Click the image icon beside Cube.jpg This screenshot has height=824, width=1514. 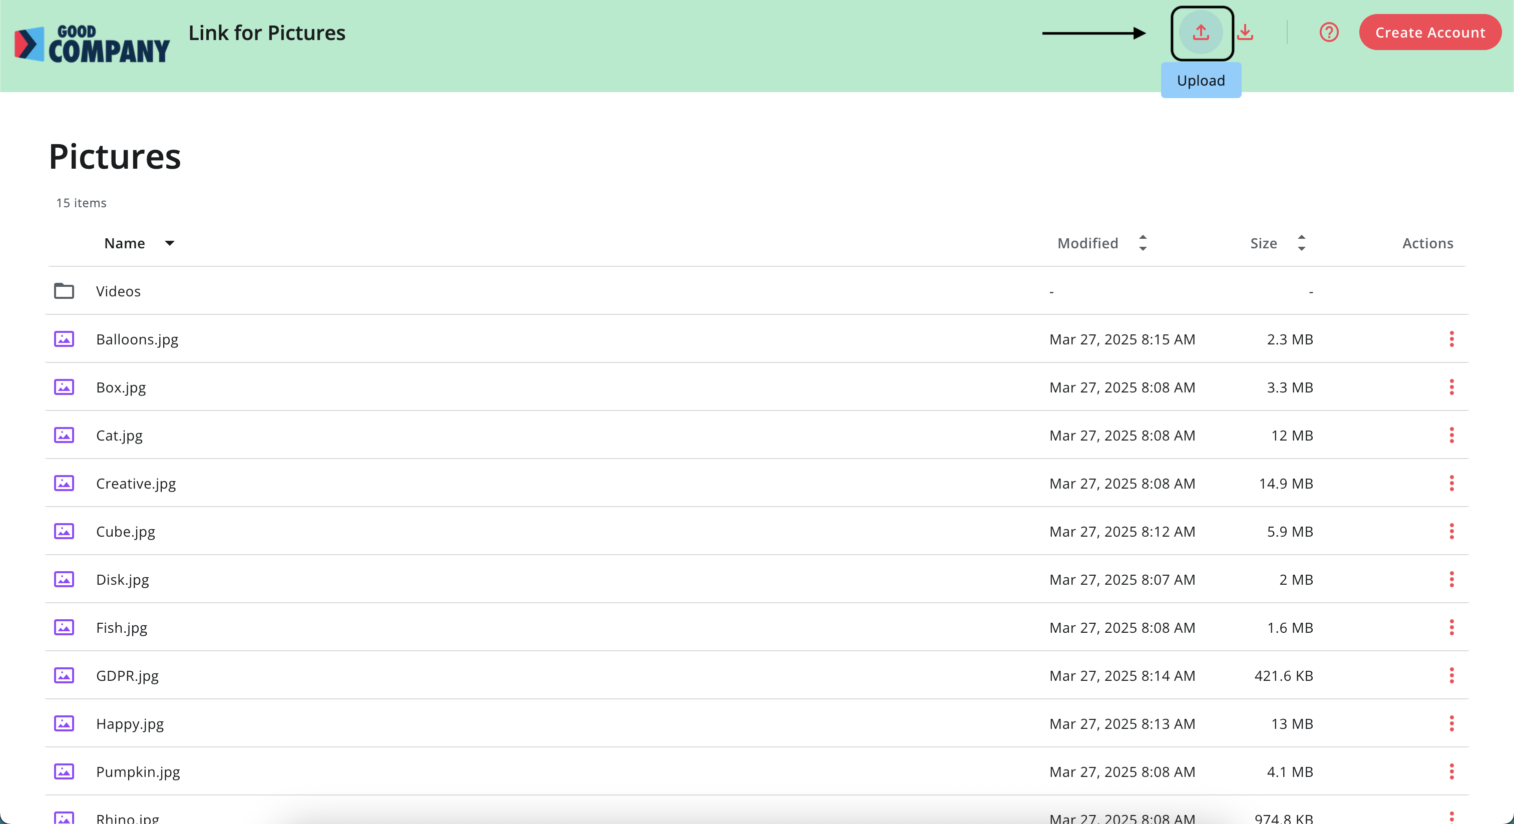pos(65,531)
